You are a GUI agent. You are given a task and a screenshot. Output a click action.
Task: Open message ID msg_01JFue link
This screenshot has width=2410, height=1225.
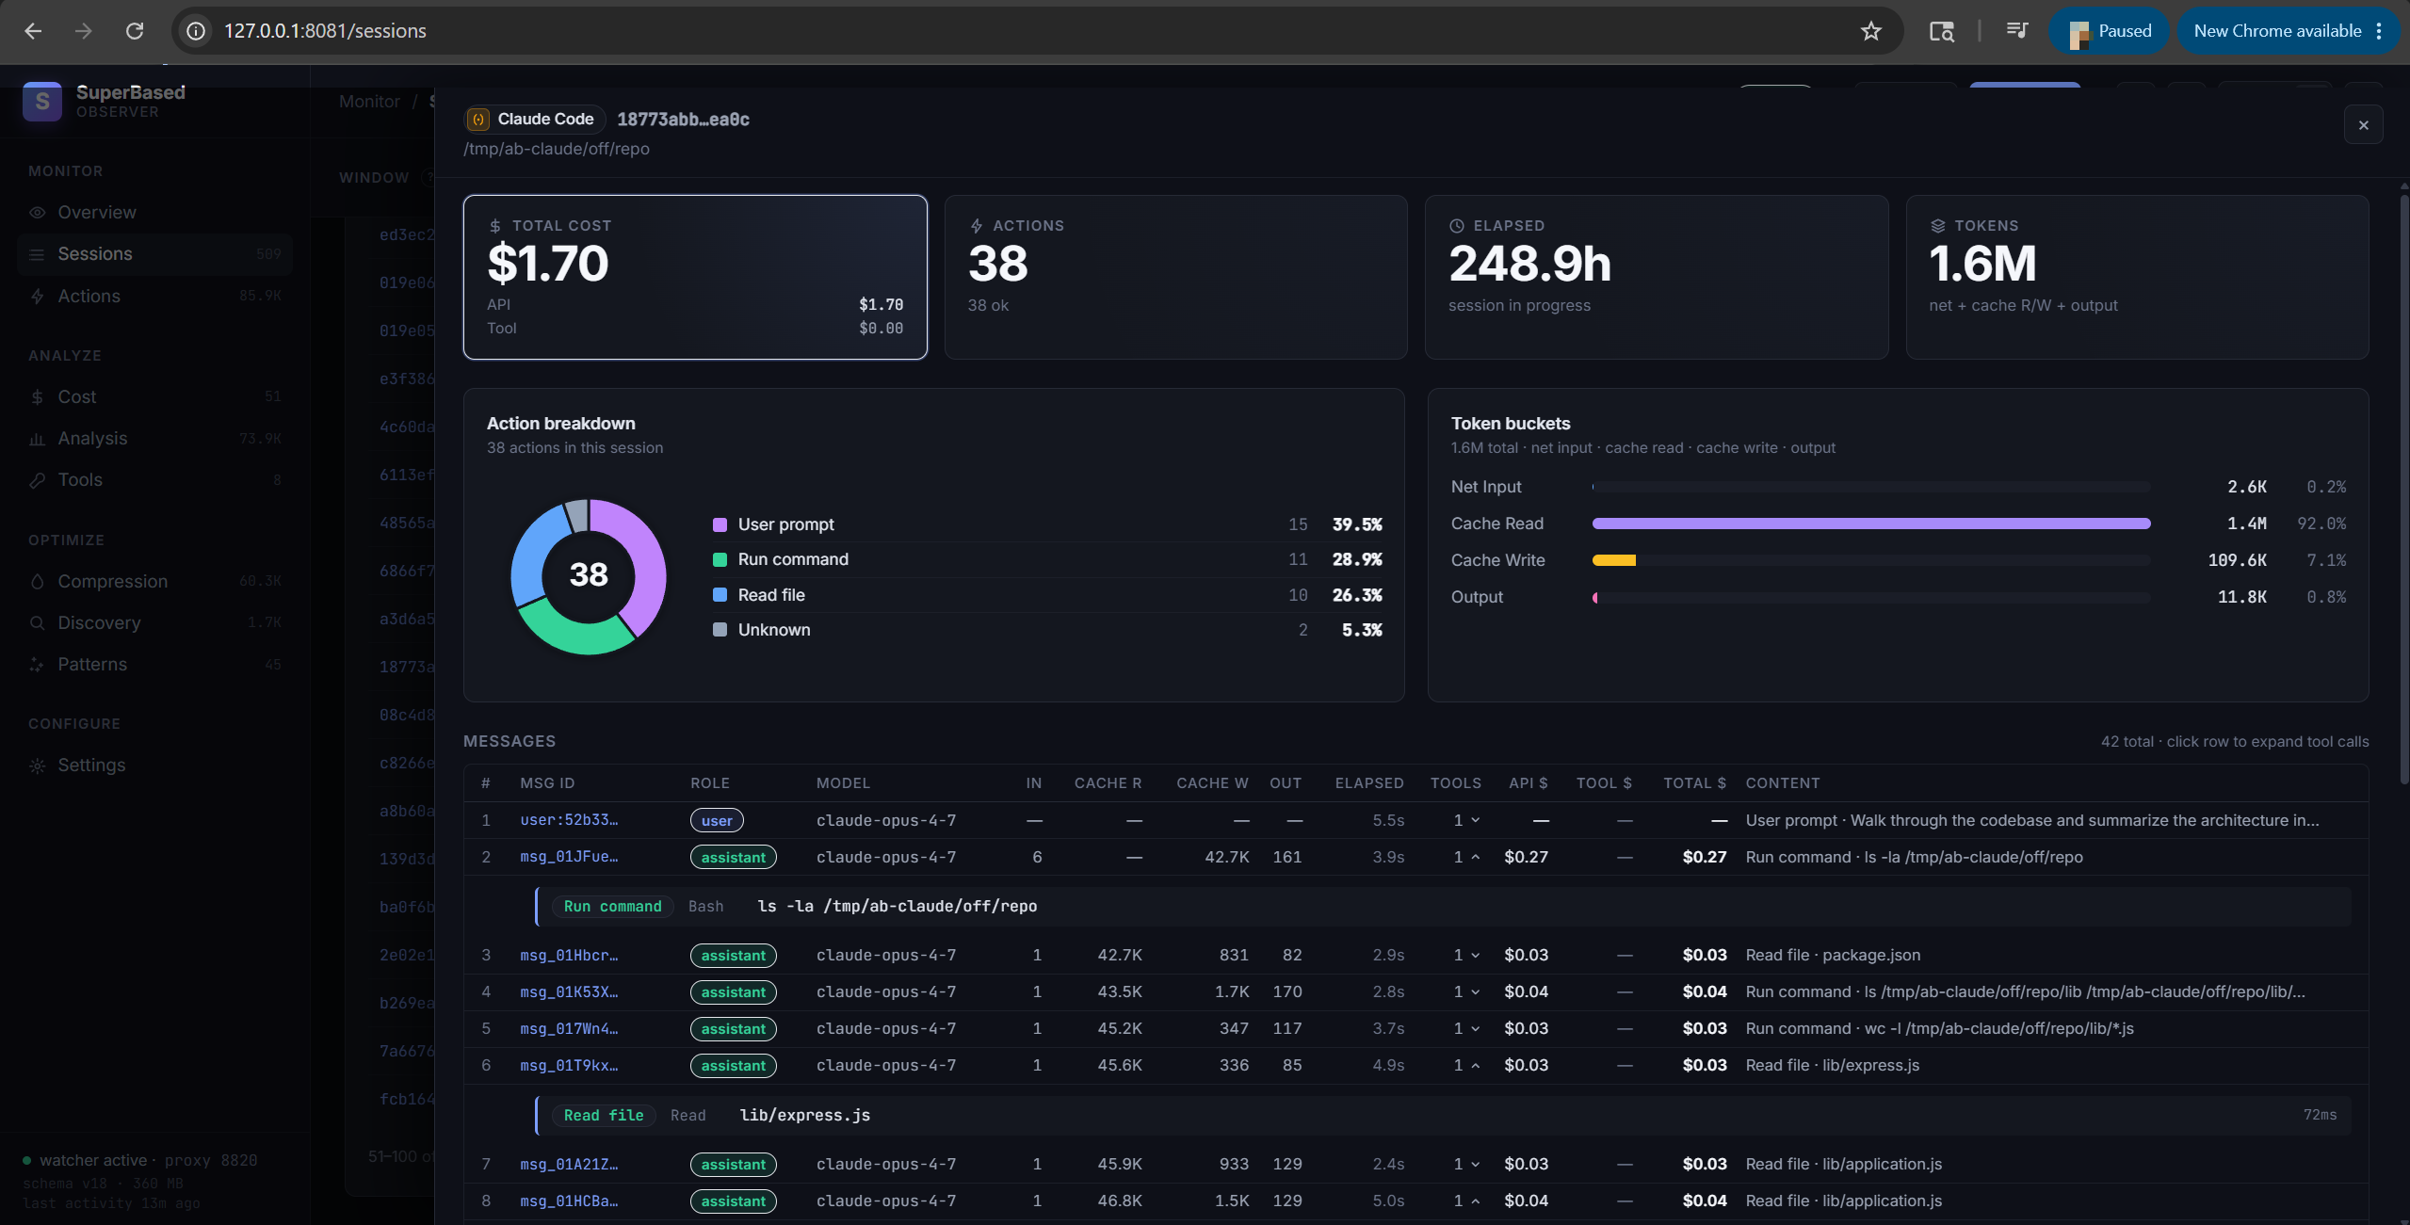(569, 857)
